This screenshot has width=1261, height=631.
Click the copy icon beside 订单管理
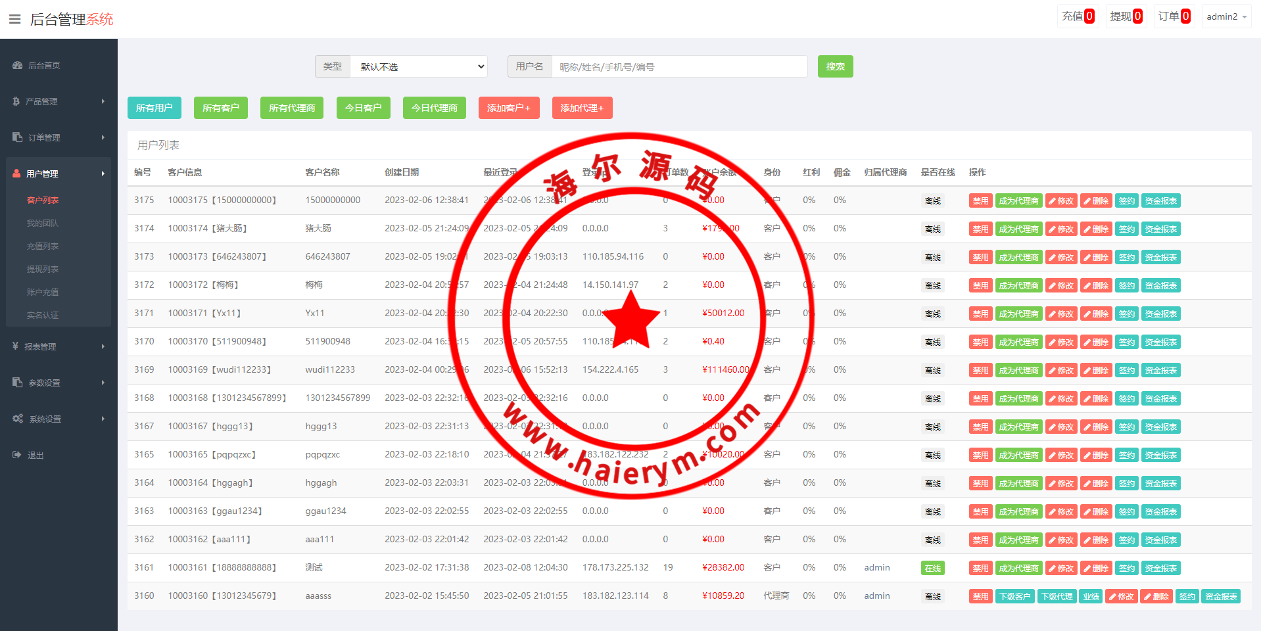[17, 137]
